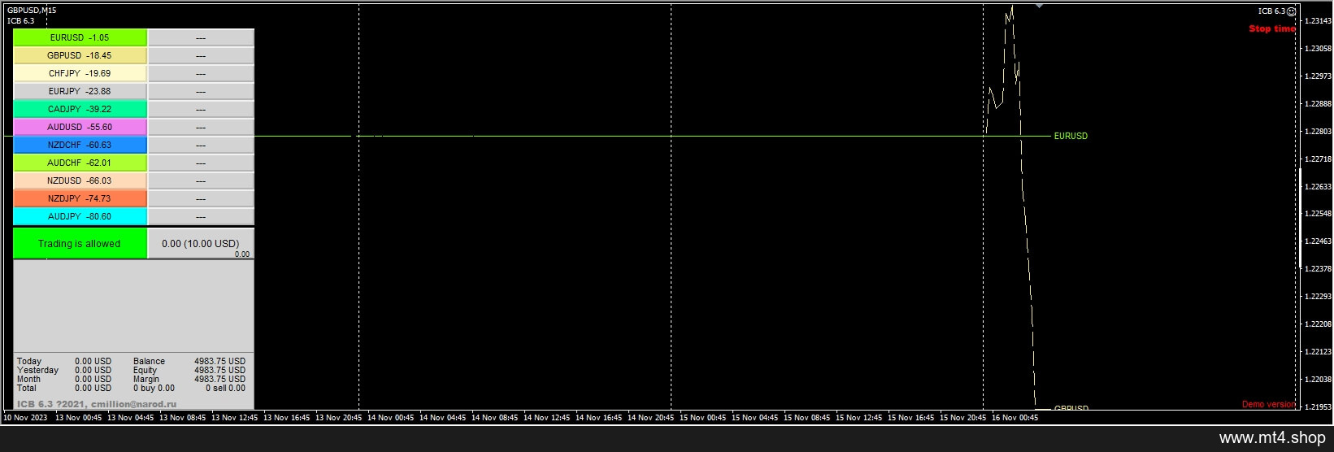Click the 14 Nov 00:45 time label

390,418
